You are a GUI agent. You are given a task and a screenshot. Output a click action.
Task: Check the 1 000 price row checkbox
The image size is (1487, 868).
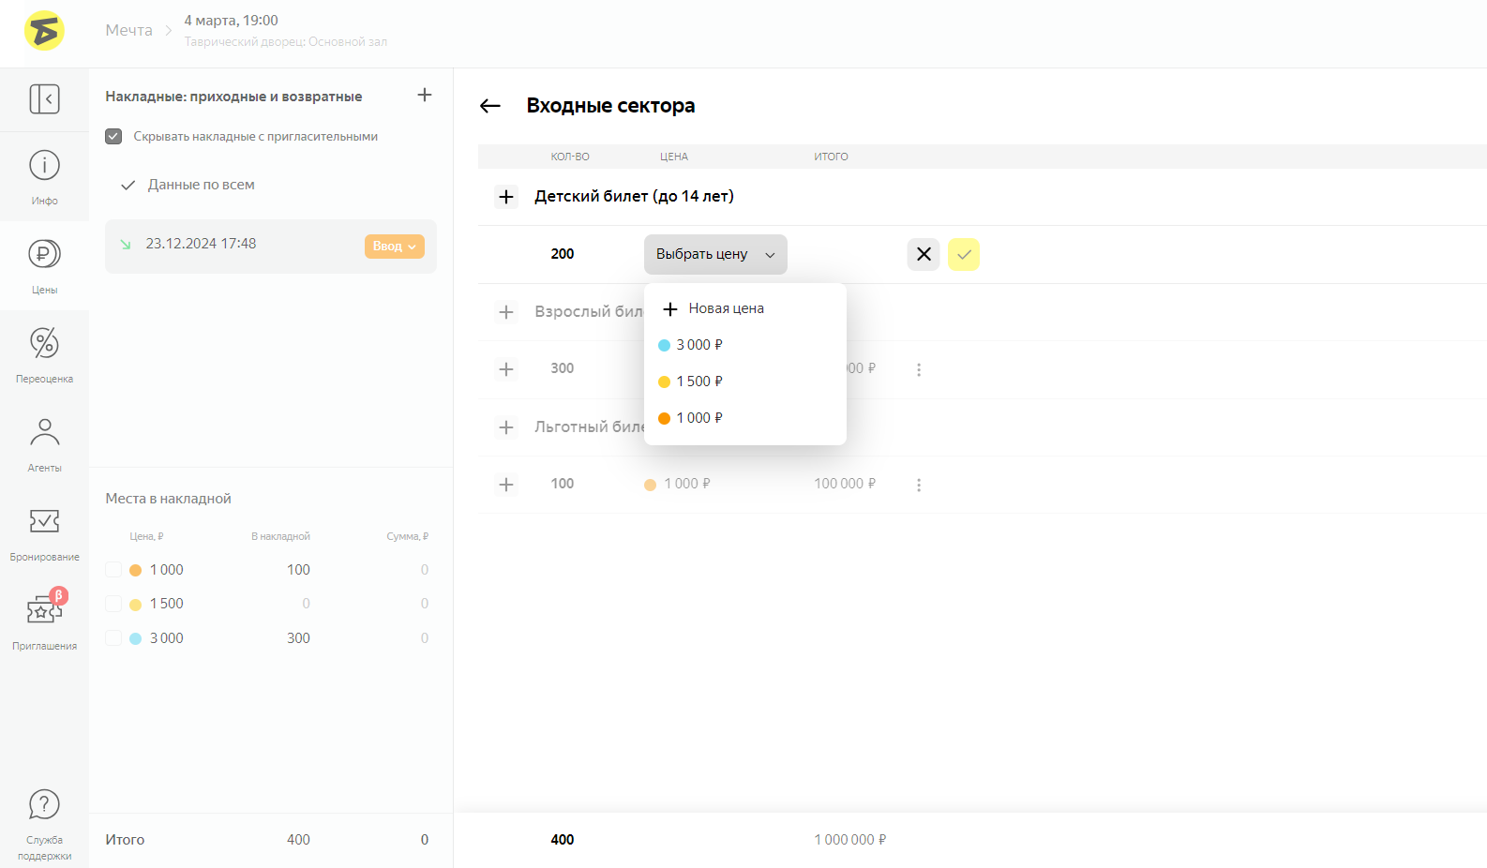click(113, 570)
